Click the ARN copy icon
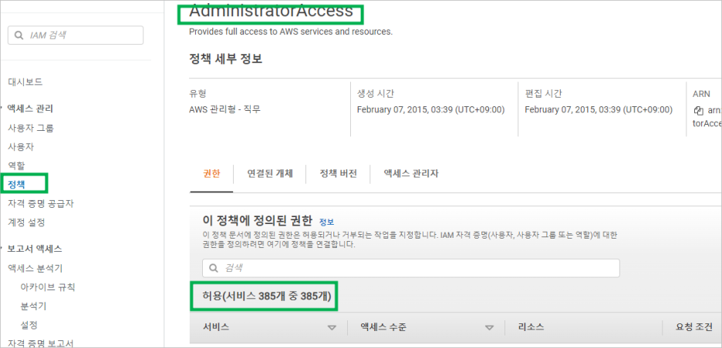The width and height of the screenshot is (722, 348). (x=699, y=110)
